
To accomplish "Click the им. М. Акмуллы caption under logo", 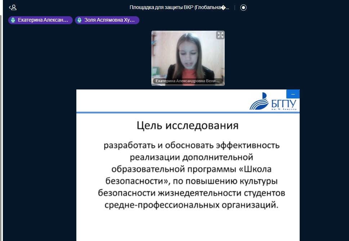I will pos(283,109).
